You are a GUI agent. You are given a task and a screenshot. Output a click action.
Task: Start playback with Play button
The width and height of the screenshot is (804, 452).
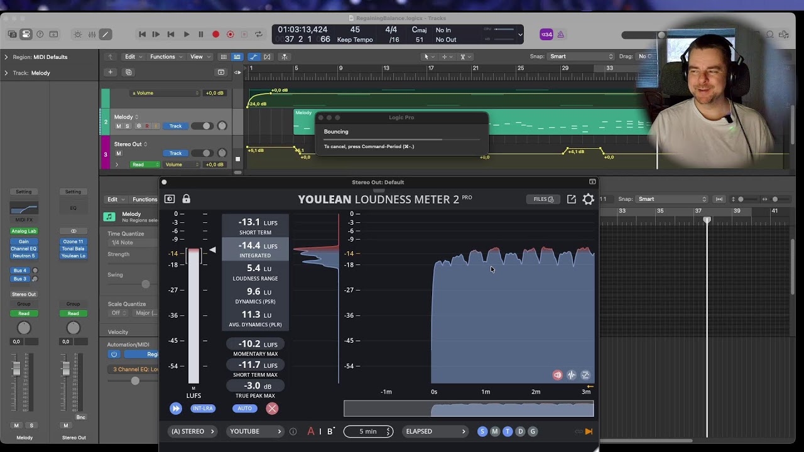(x=186, y=35)
